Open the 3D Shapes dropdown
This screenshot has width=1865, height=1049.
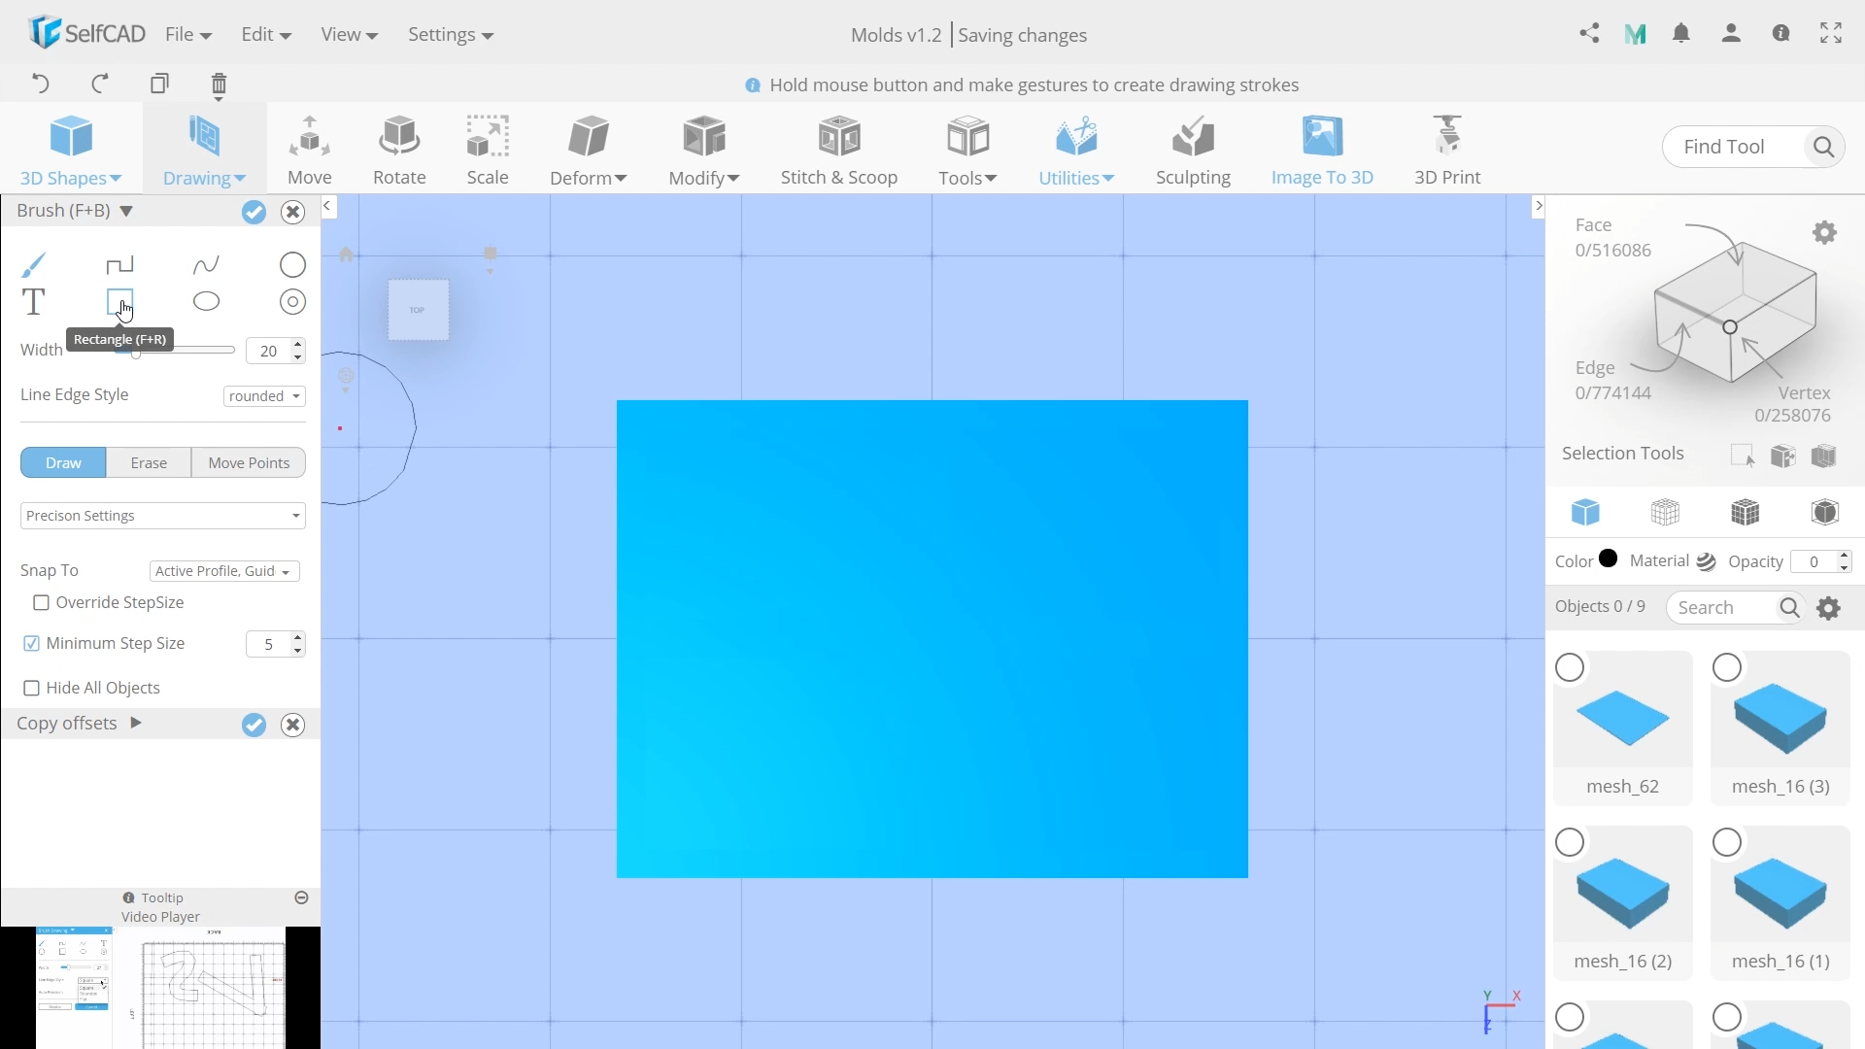click(71, 150)
